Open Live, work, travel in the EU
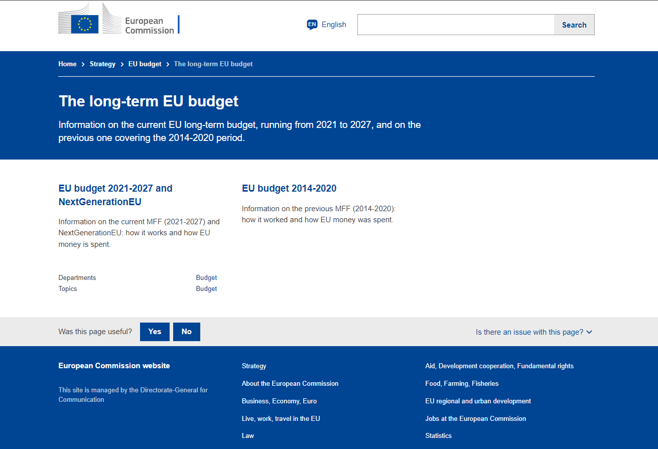The width and height of the screenshot is (658, 449). click(281, 418)
